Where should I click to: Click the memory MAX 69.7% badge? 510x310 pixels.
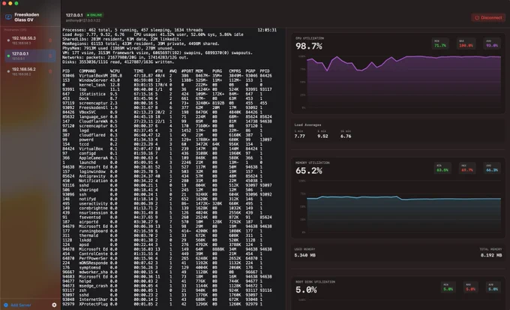point(467,168)
